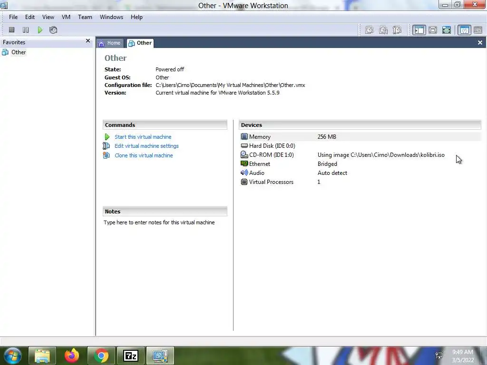487x365 pixels.
Task: Click the Commands section header
Action: tap(165, 125)
